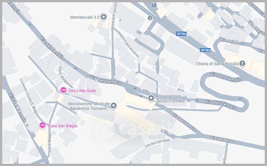Click the Mentelocale 3.0 label text

[x=85, y=17]
